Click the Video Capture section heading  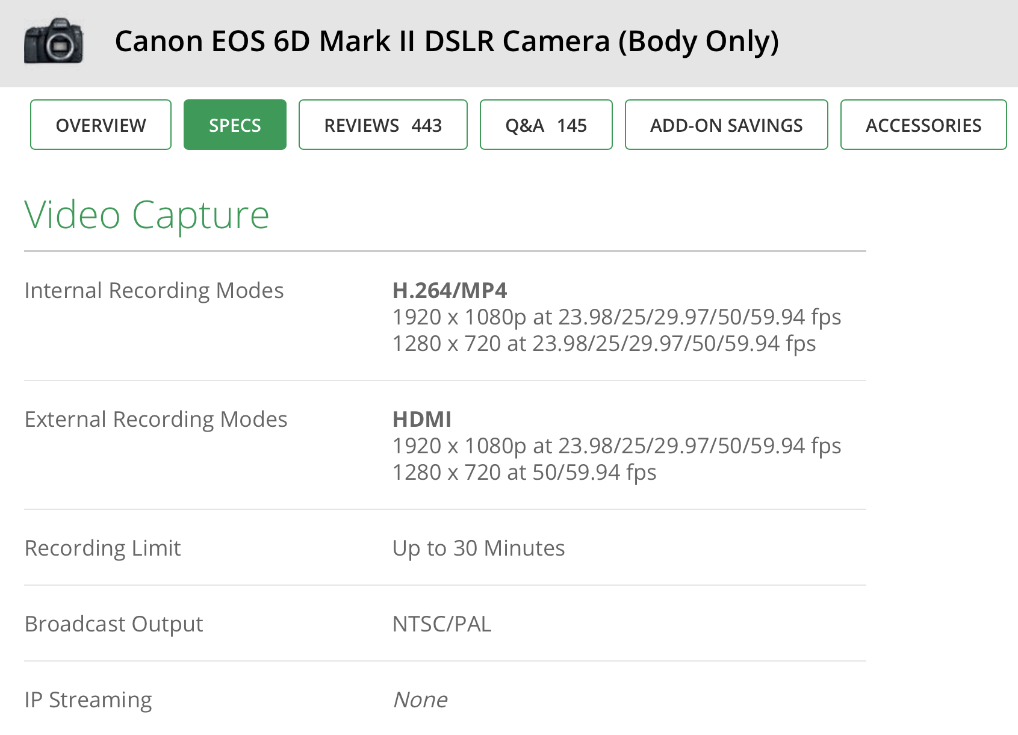[147, 215]
